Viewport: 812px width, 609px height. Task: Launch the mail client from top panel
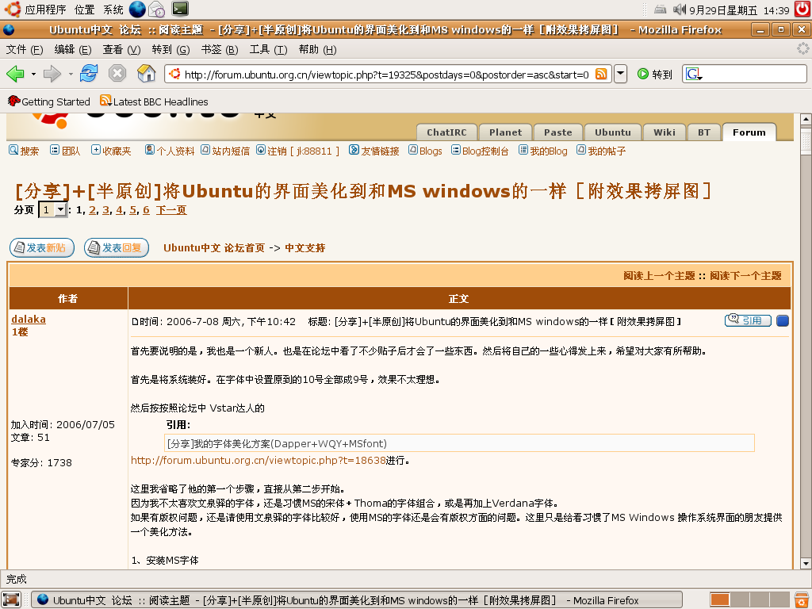click(157, 10)
